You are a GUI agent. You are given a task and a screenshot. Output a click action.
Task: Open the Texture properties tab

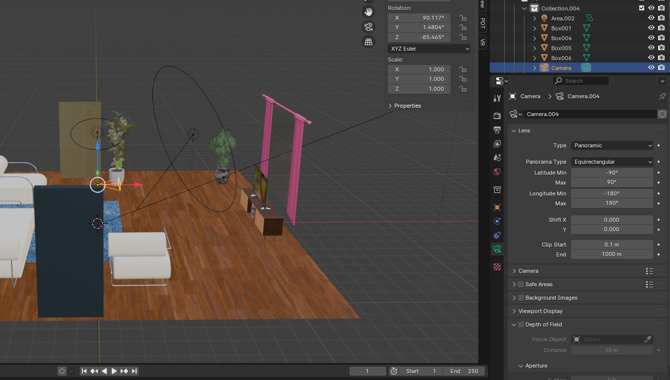[x=497, y=267]
